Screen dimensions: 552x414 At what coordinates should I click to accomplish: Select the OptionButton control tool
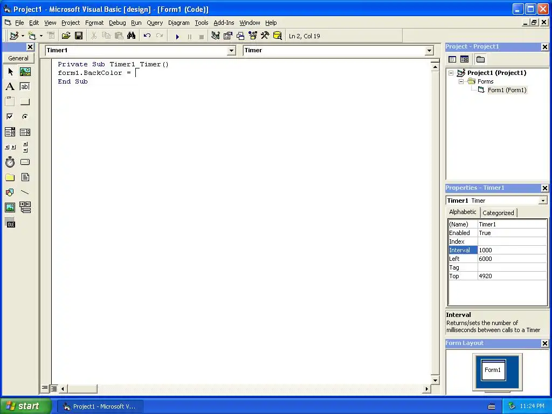[25, 116]
